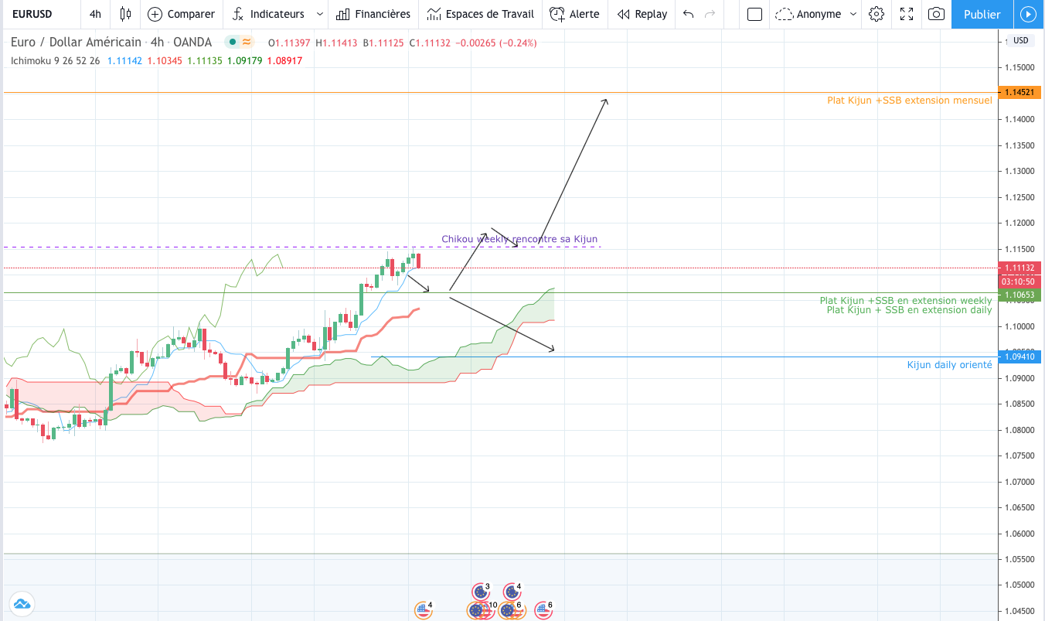Image resolution: width=1045 pixels, height=621 pixels.
Task: Open the event marker cluster numbered 10
Action: (481, 610)
